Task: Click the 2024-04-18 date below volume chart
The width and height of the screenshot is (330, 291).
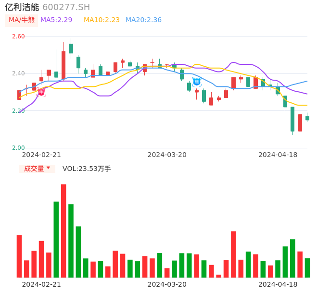Action: coord(278,284)
